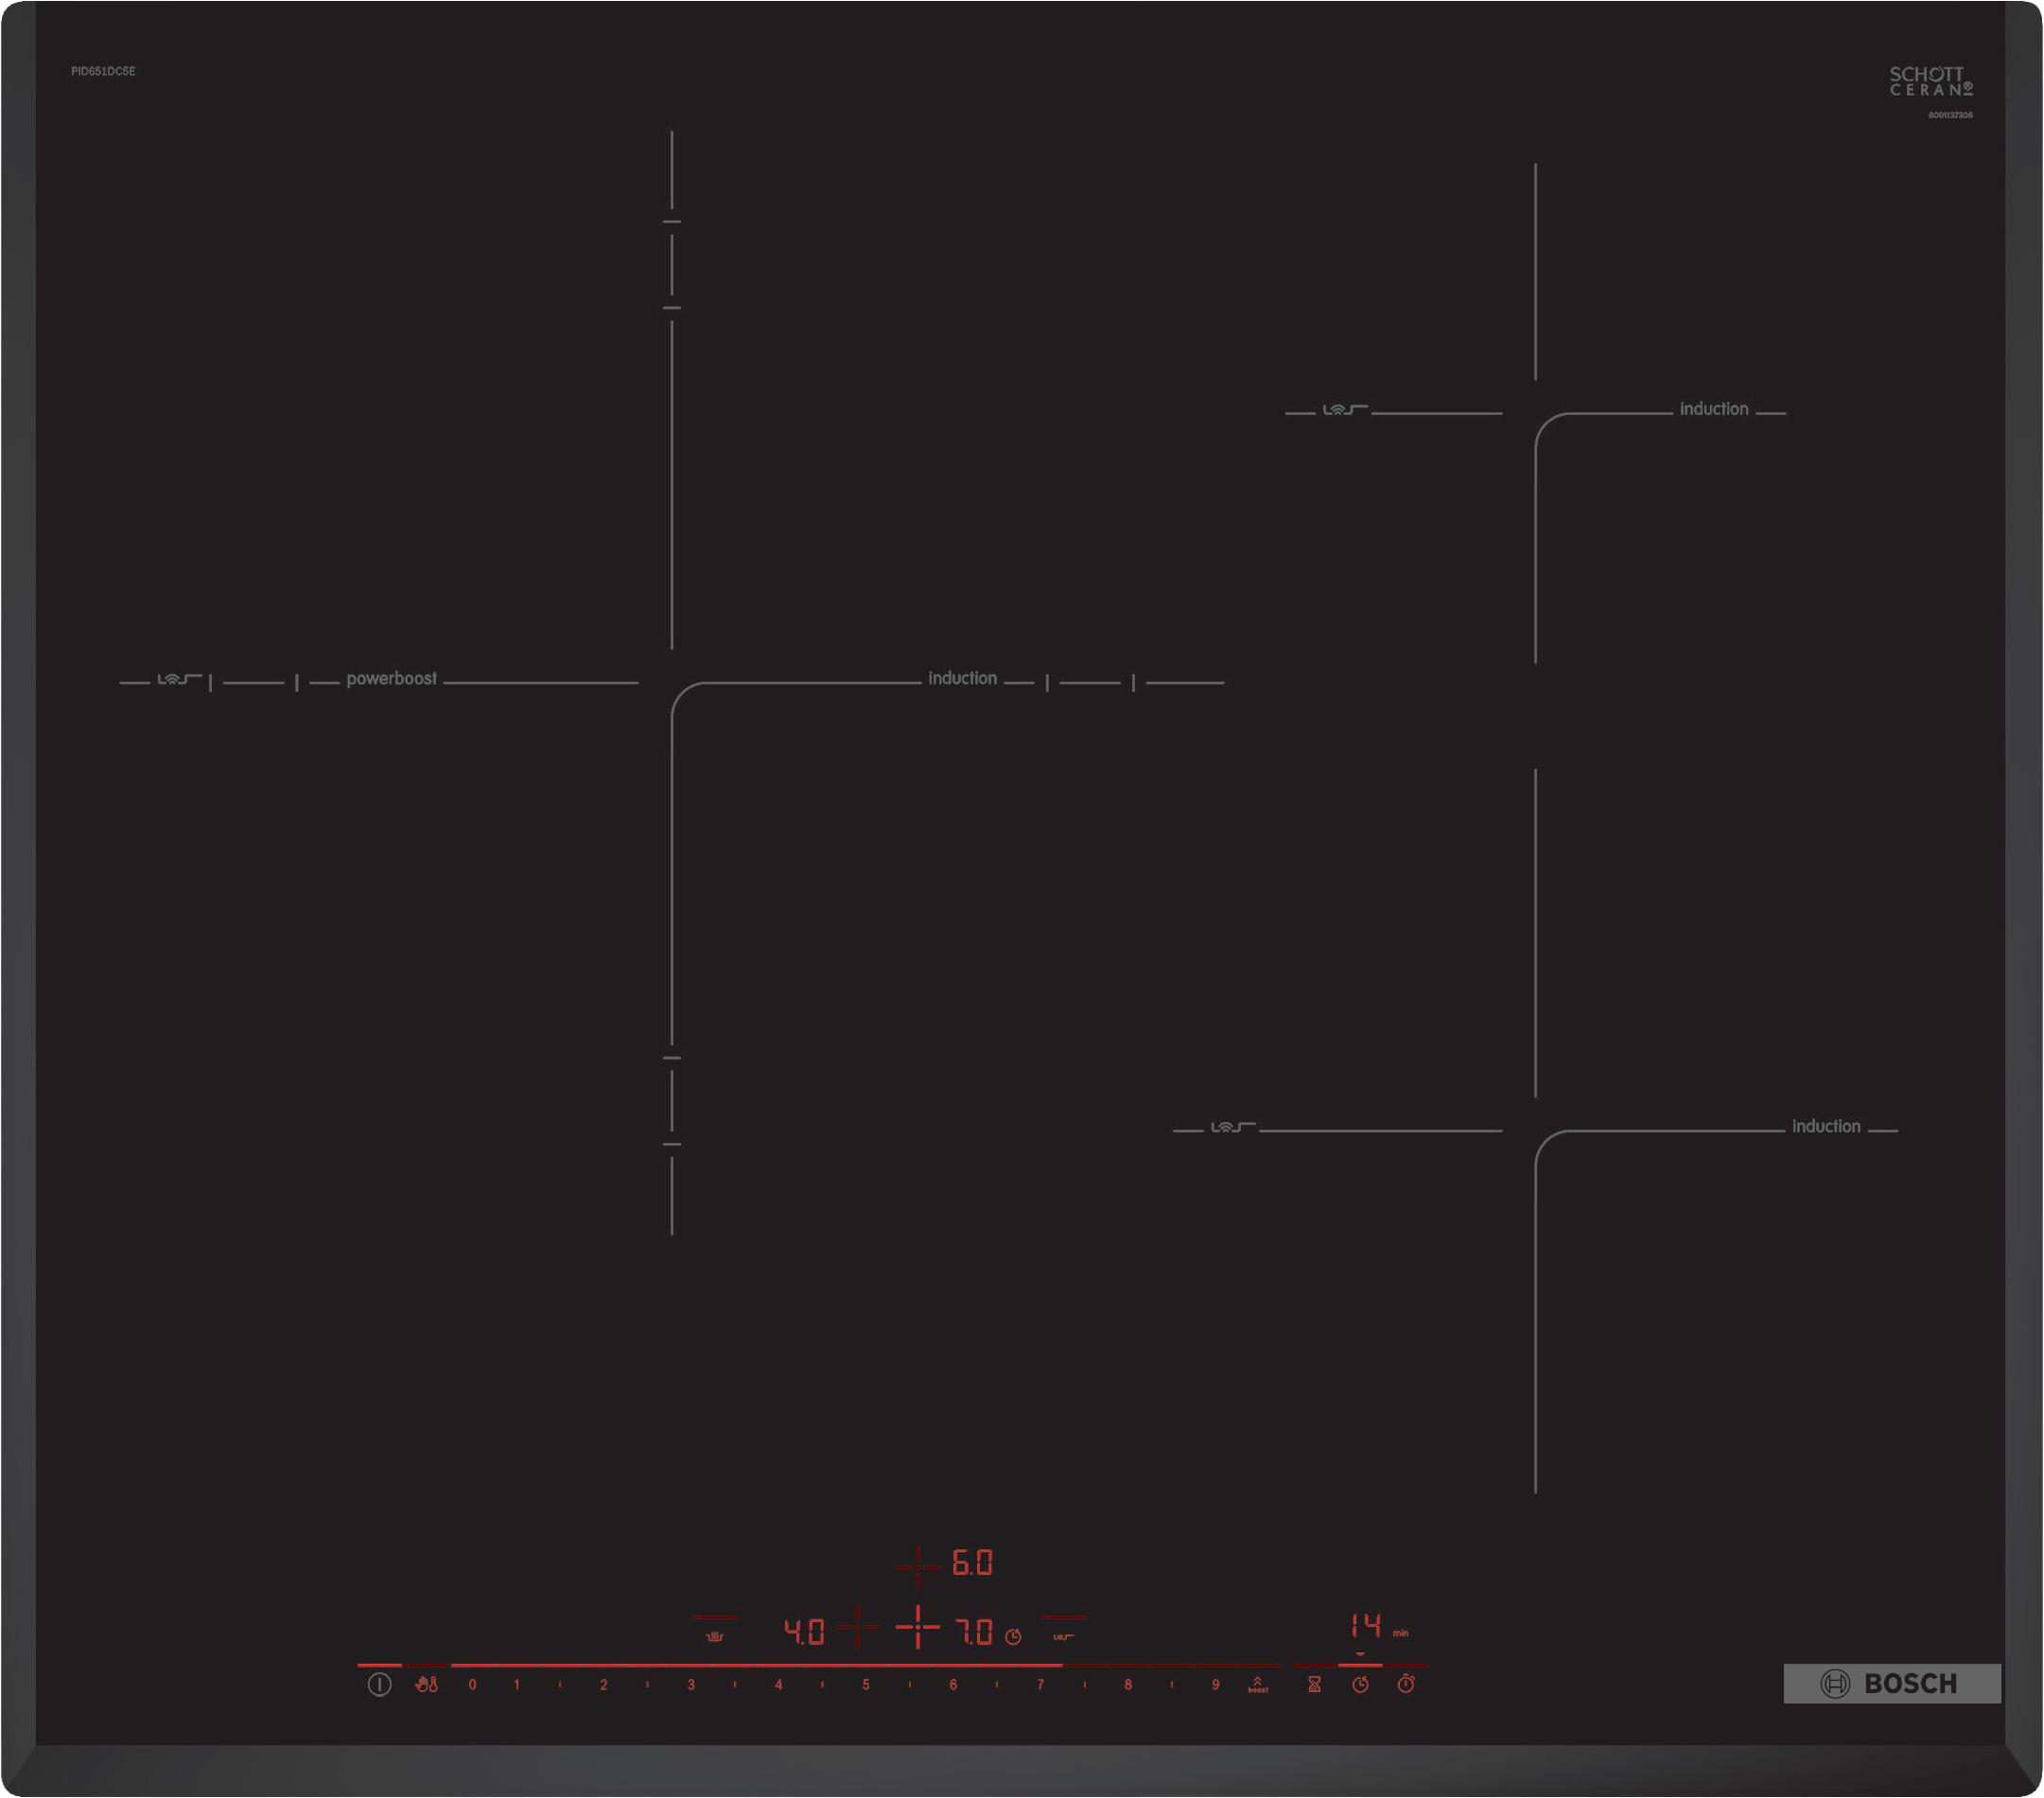
Task: Choose power level 3 on the scale
Action: [691, 1686]
